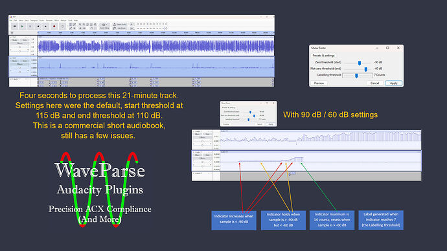Solo the selected indicator track in main window
This screenshot has height=251, width=447.
click(x=25, y=61)
